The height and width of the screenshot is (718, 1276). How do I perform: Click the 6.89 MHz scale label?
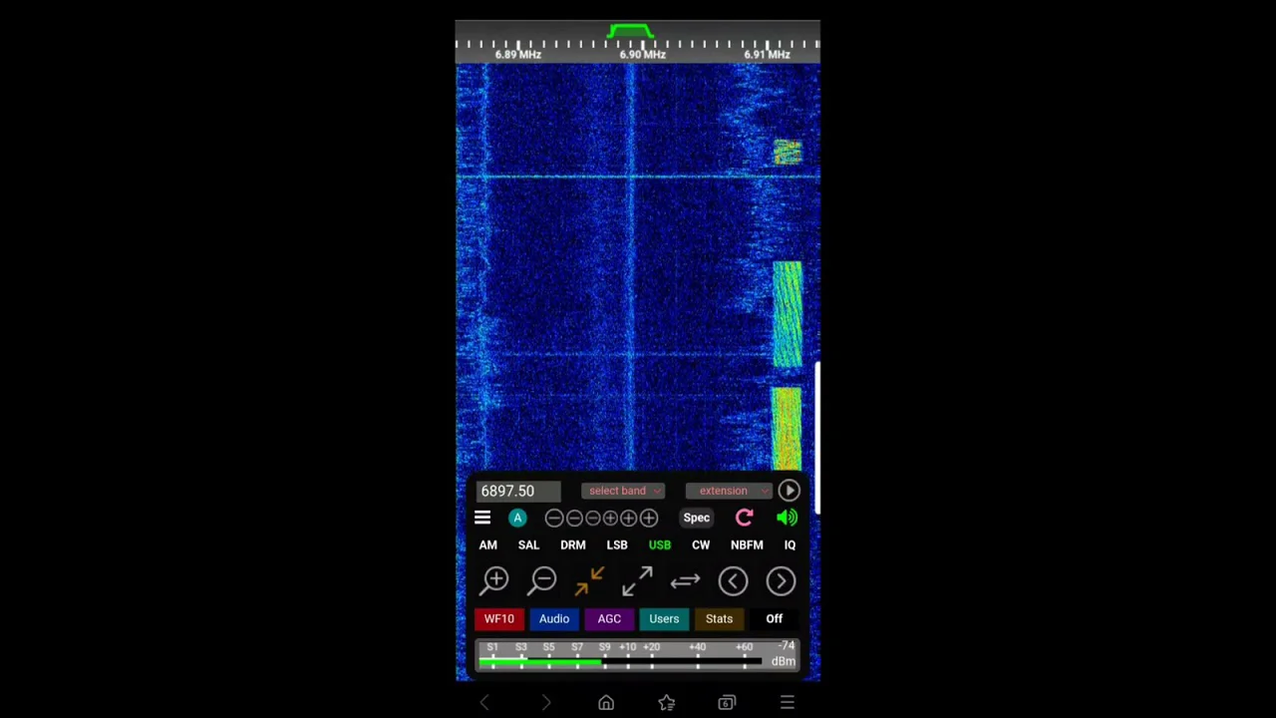coord(518,55)
